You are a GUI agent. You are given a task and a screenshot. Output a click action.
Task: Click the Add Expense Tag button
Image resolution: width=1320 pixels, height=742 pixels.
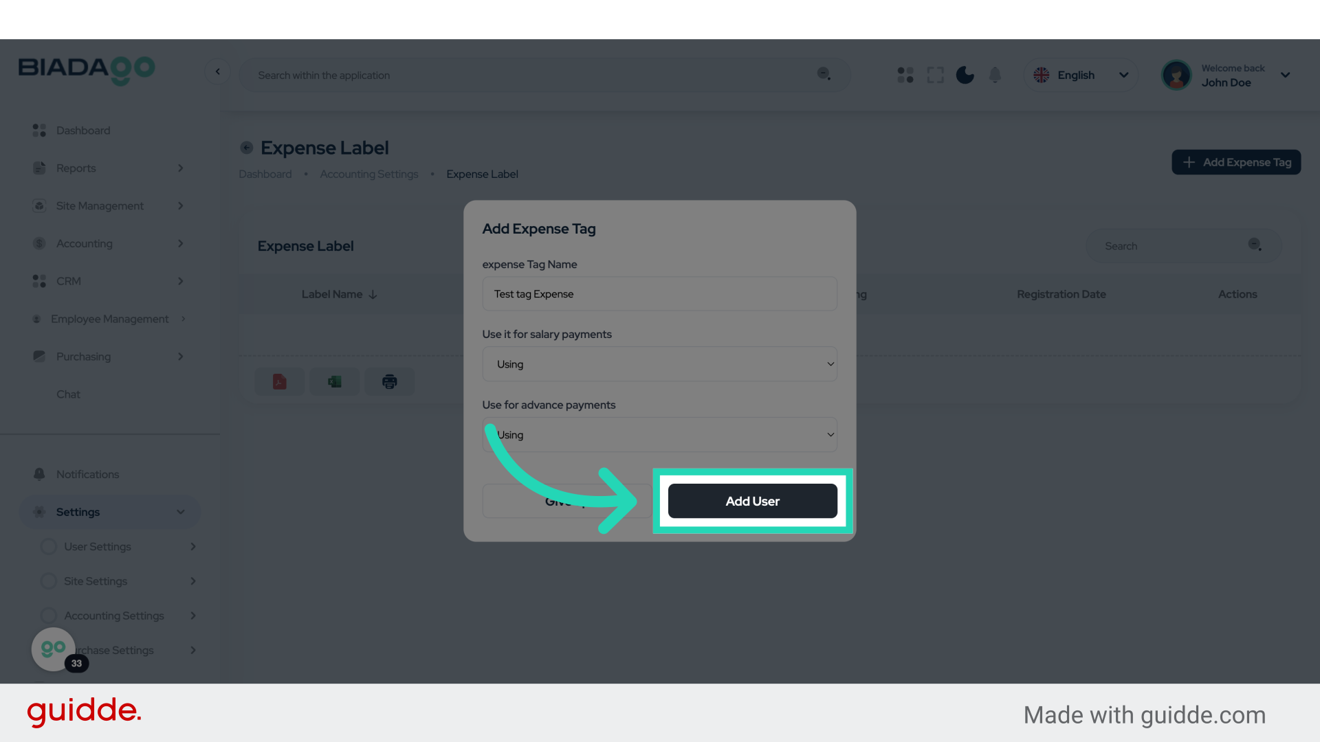click(1235, 162)
